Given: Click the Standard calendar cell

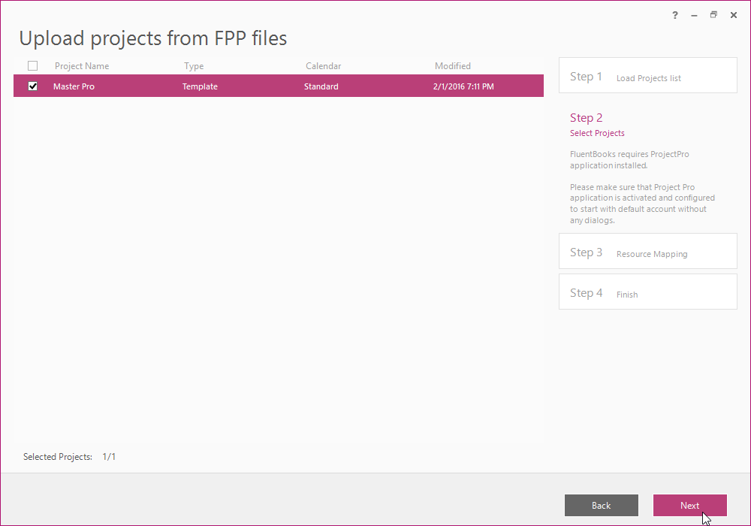Looking at the screenshot, I should 321,86.
